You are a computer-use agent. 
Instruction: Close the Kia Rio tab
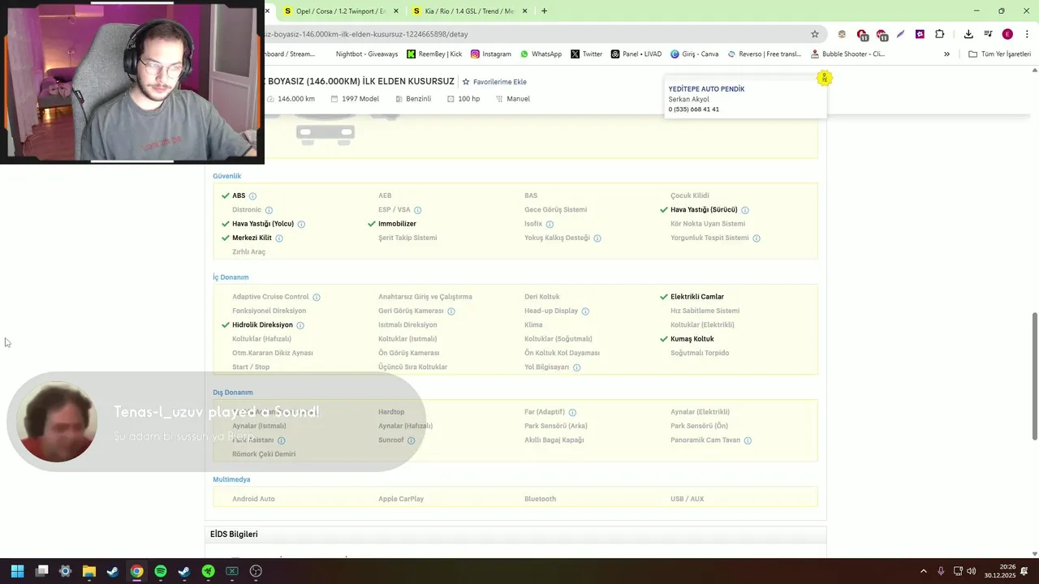tap(524, 11)
